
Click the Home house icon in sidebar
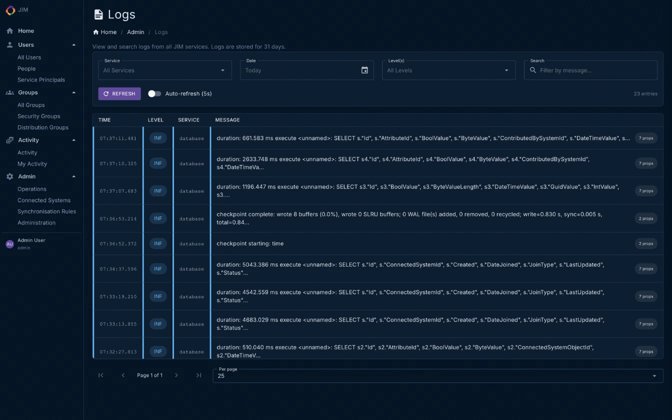[x=9, y=31]
